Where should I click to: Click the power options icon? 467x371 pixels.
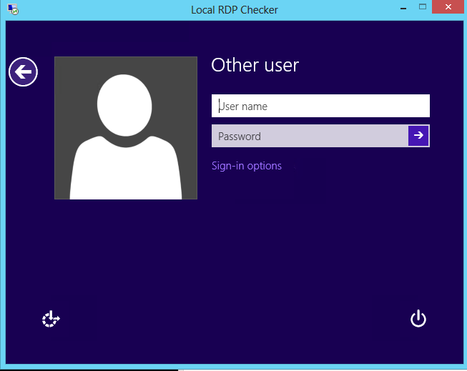pyautogui.click(x=418, y=319)
